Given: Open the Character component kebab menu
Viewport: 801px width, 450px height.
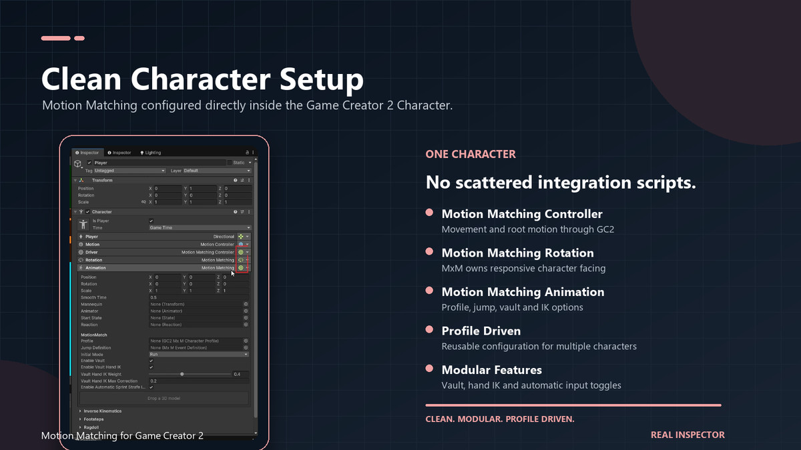Looking at the screenshot, I should pos(249,212).
